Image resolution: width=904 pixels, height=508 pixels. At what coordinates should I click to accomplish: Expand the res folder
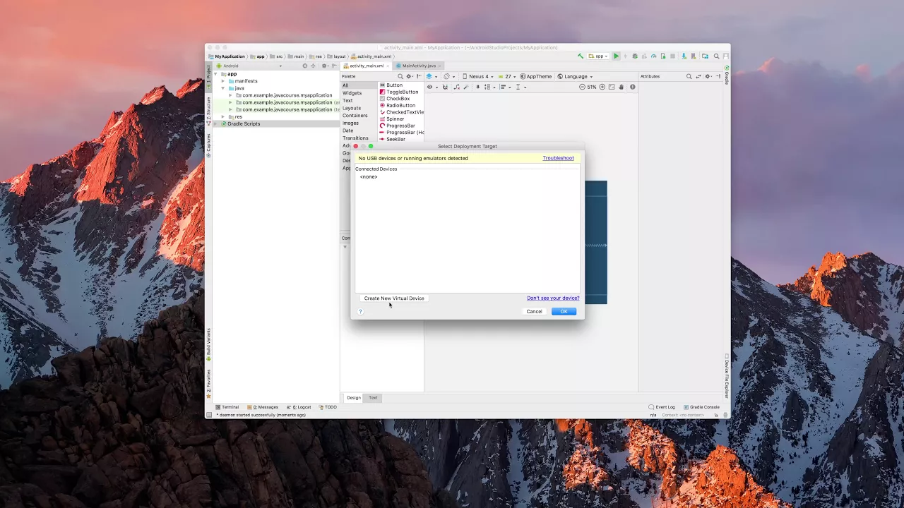pyautogui.click(x=223, y=116)
